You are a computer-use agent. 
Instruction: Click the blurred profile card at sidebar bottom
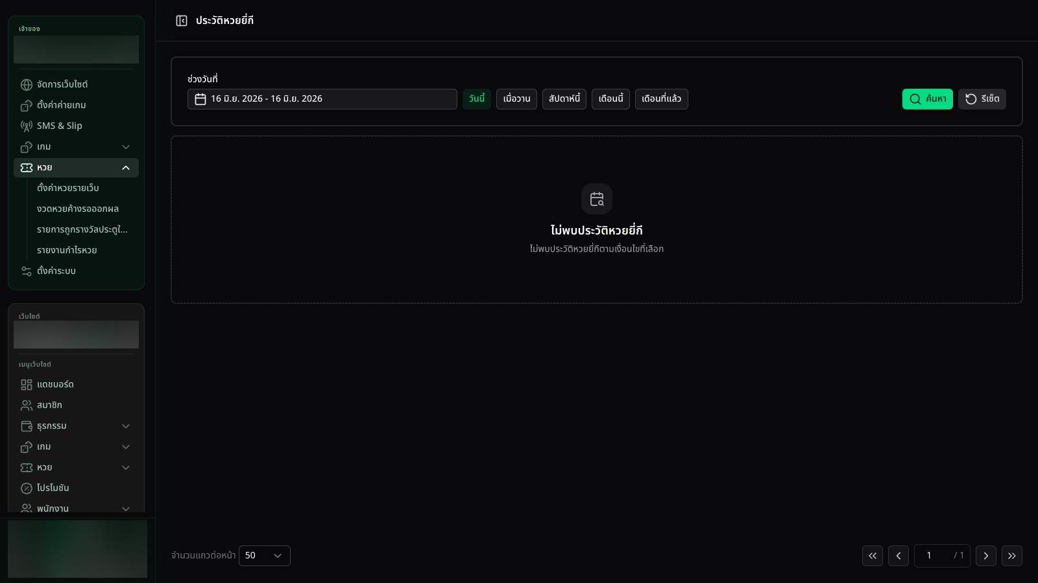77,549
